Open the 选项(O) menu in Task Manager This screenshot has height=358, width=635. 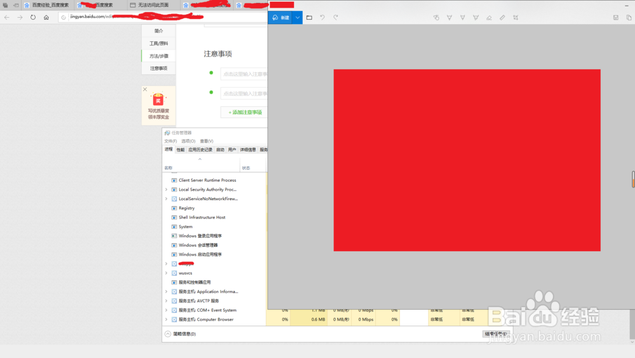pyautogui.click(x=188, y=141)
